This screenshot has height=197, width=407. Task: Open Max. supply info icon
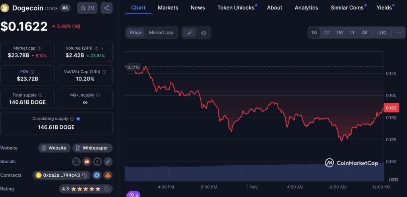pyautogui.click(x=98, y=95)
